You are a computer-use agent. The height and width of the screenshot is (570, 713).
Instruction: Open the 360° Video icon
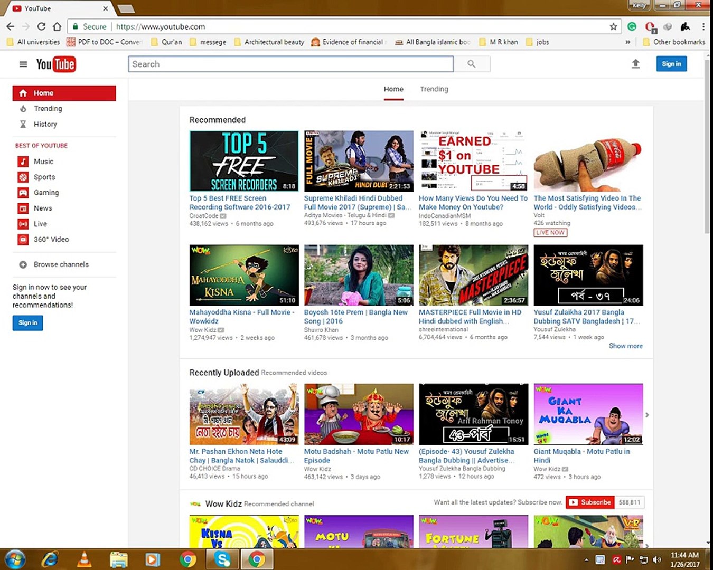23,240
